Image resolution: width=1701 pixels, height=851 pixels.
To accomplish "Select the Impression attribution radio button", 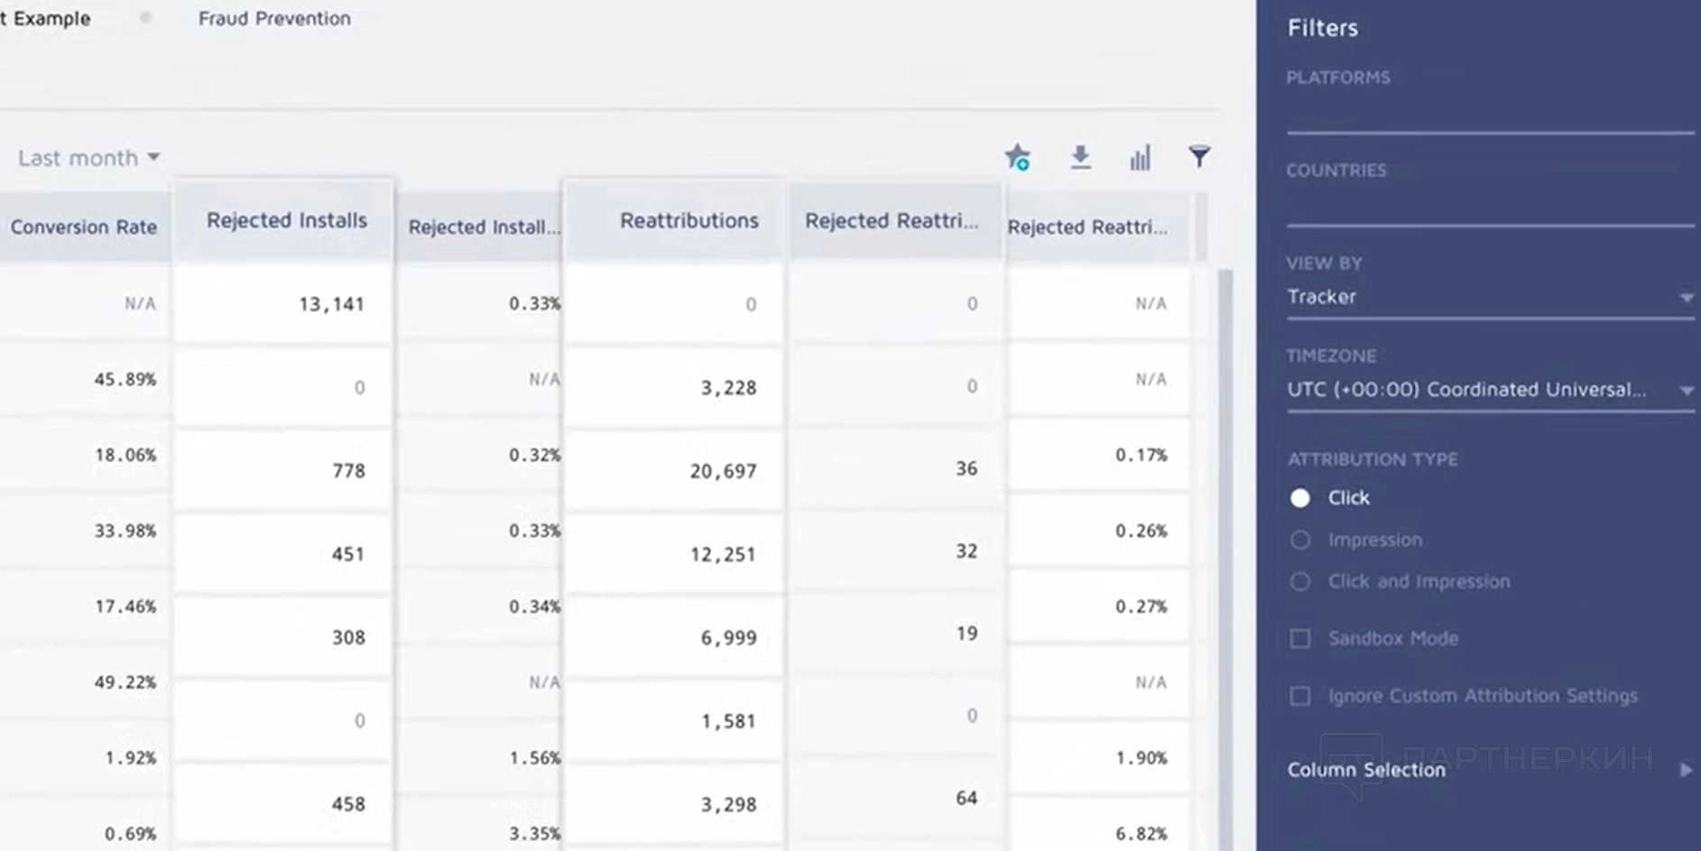I will click(1300, 540).
